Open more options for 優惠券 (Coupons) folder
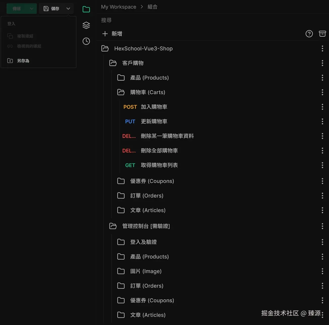The height and width of the screenshot is (325, 329). click(322, 181)
